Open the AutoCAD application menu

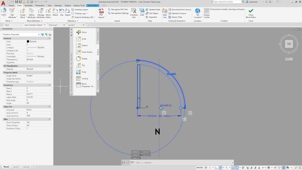(3, 3)
